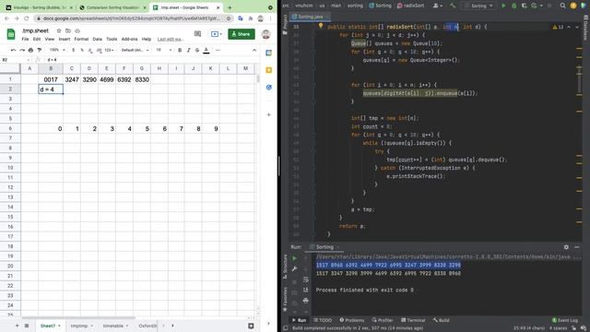The width and height of the screenshot is (590, 332).
Task: Open the font family dropdown in Sheets
Action: [x=135, y=50]
